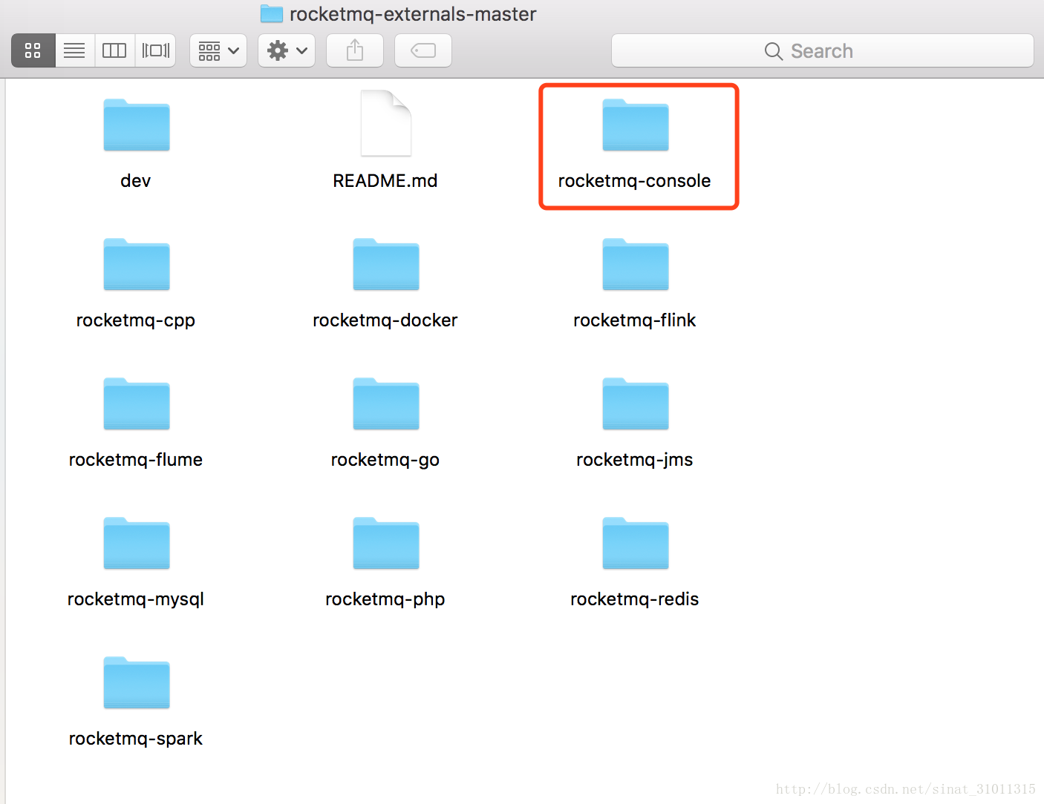Switch to cover flow view
This screenshot has height=804, width=1044.
click(x=155, y=50)
